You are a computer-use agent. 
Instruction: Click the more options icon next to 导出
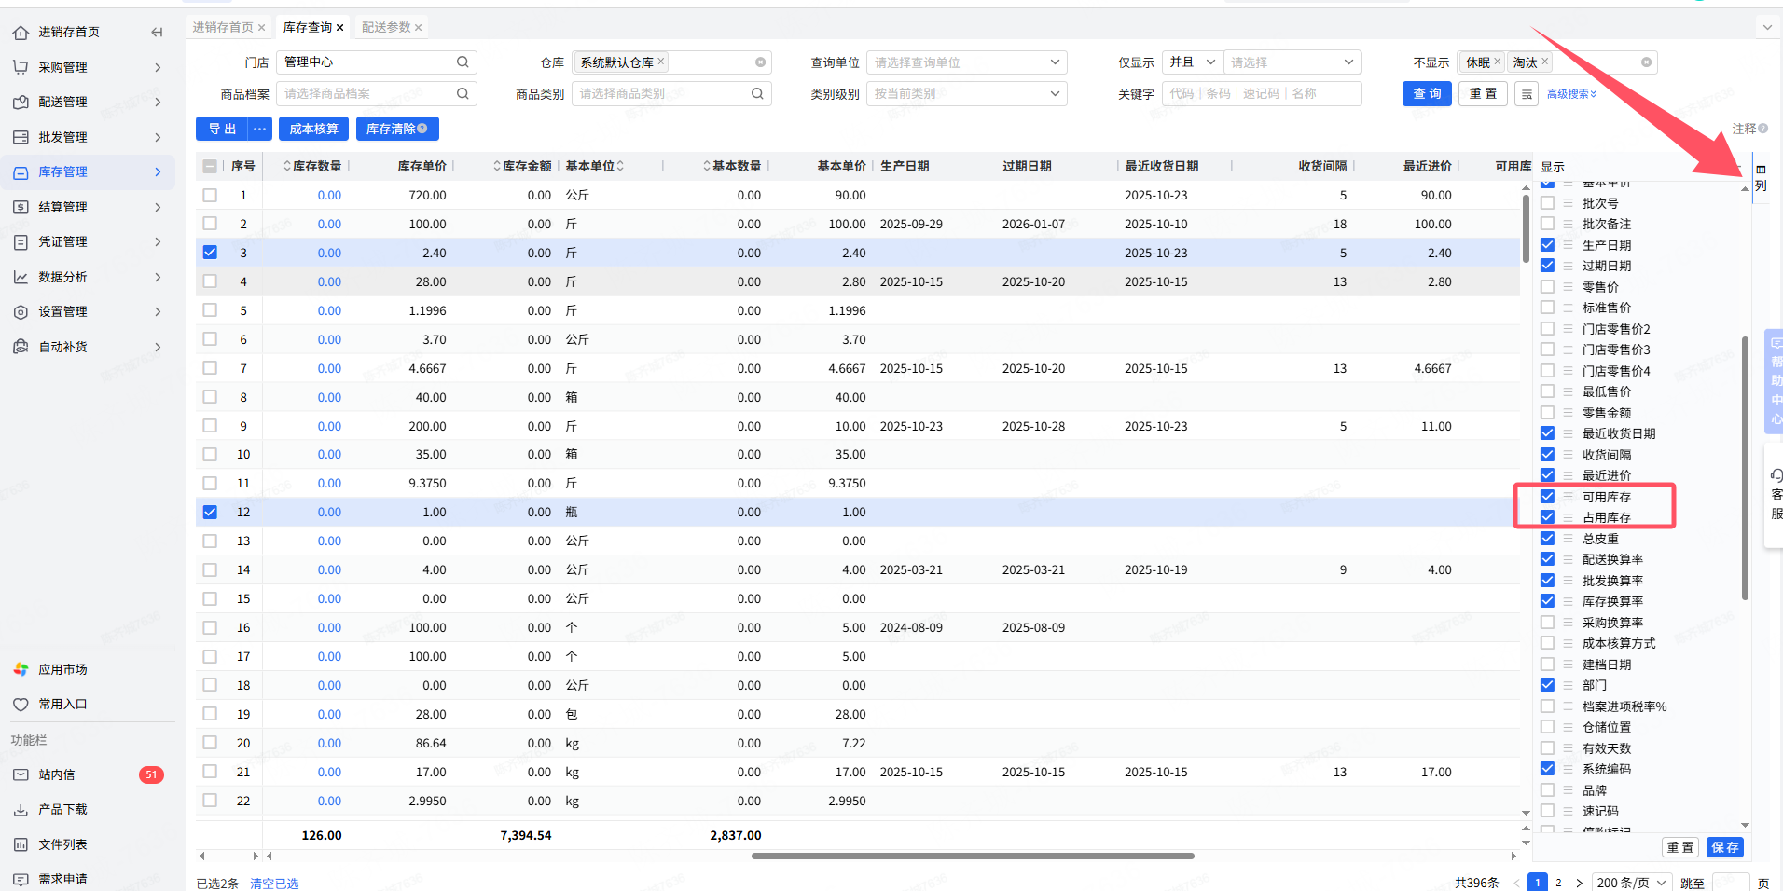pos(259,129)
